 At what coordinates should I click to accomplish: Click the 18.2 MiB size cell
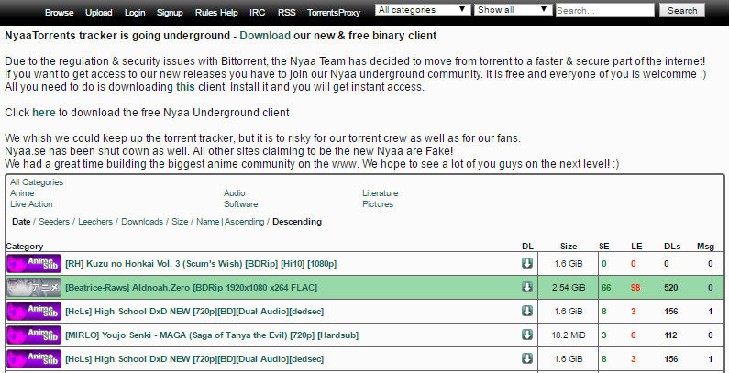(x=569, y=335)
